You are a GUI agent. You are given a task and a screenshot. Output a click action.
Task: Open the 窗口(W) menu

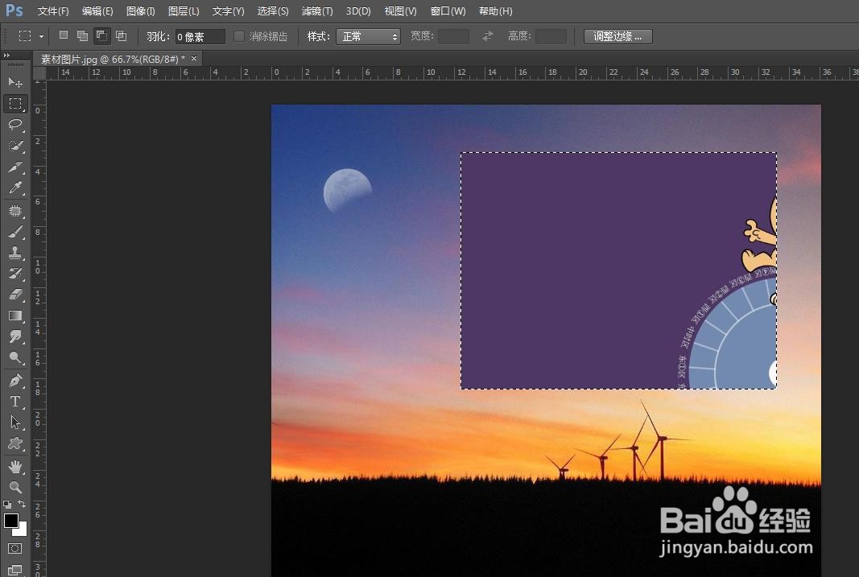pos(448,11)
